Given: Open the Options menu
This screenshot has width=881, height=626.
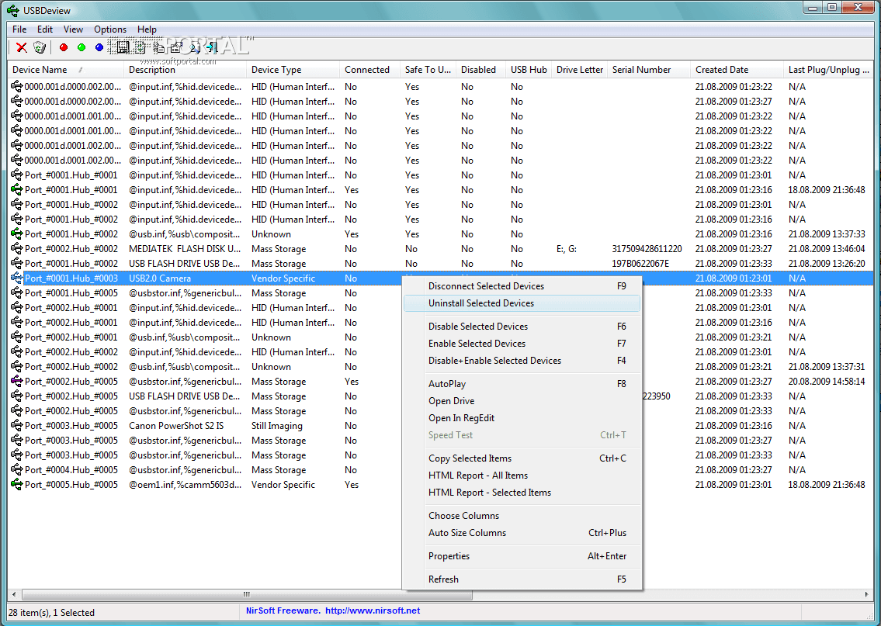Looking at the screenshot, I should coord(110,29).
